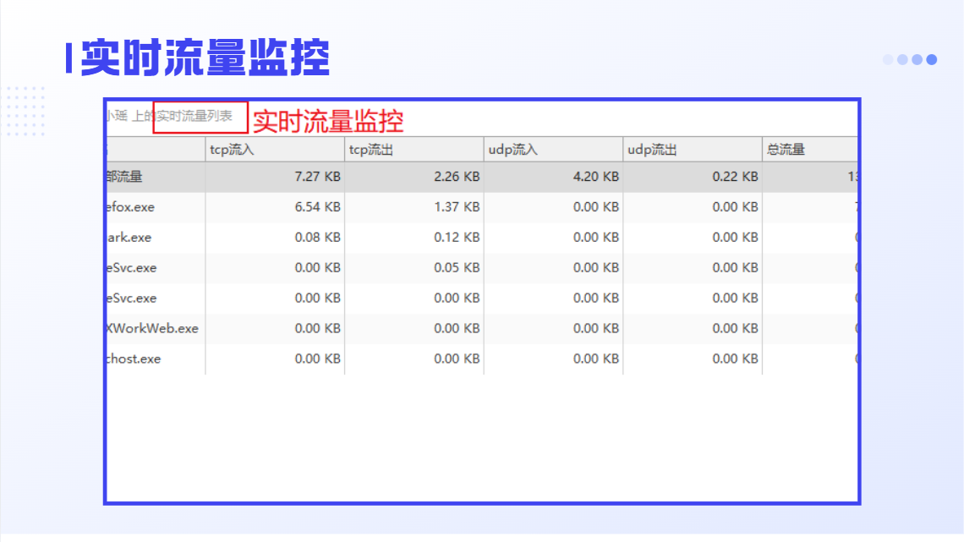Select the efox.exe process row

pyautogui.click(x=482, y=207)
